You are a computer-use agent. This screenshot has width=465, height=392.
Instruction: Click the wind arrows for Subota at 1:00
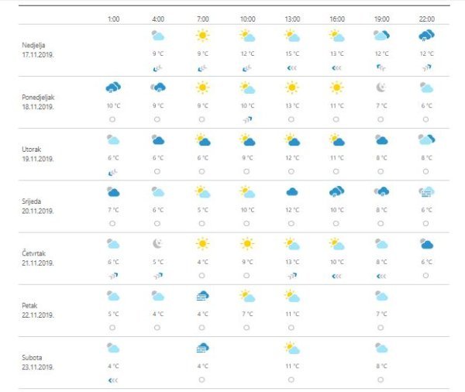(x=113, y=380)
